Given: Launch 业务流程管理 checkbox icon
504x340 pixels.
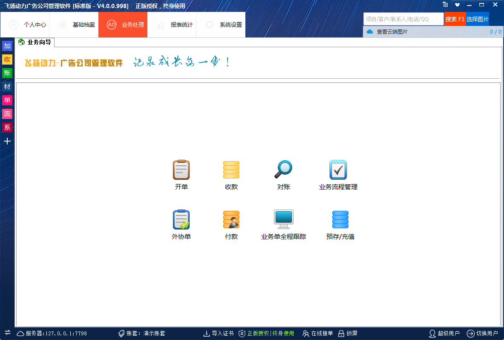Looking at the screenshot, I should 338,170.
